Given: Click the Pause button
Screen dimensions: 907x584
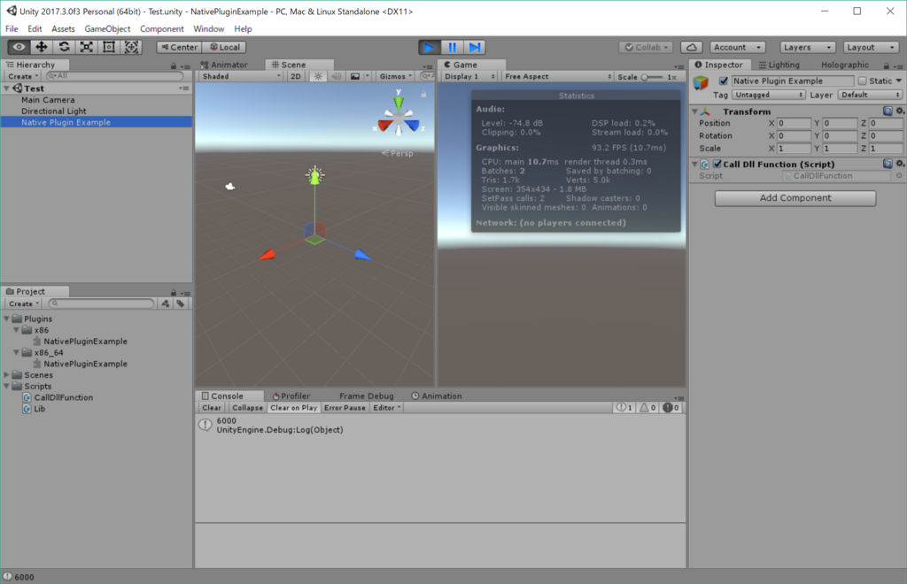Looking at the screenshot, I should point(452,47).
